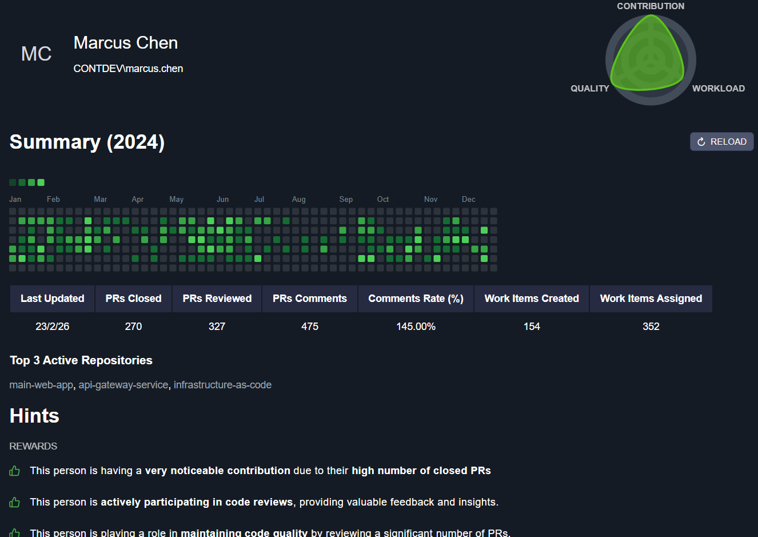The image size is (758, 537).
Task: Click the WORKLOAD label on radar chart
Action: 718,89
